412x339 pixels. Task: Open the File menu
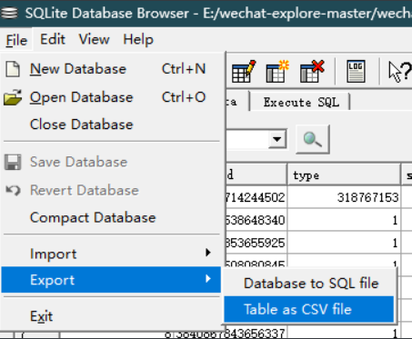(x=16, y=40)
